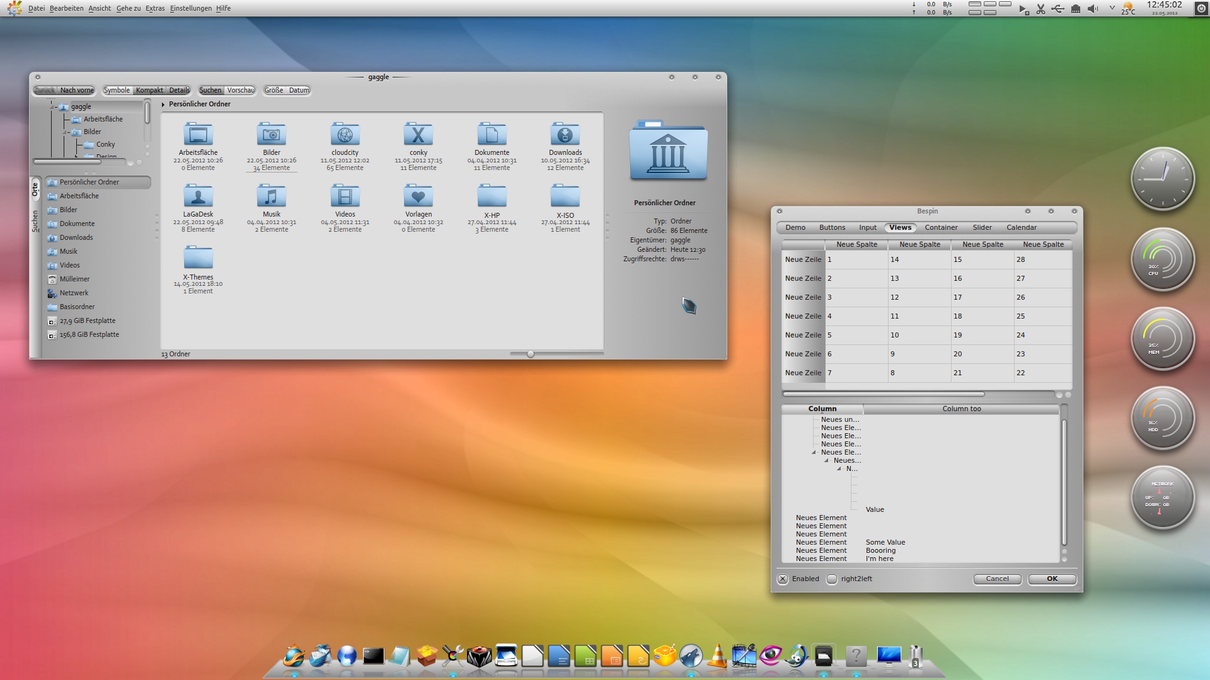Open the Ansicht menu

[x=100, y=8]
